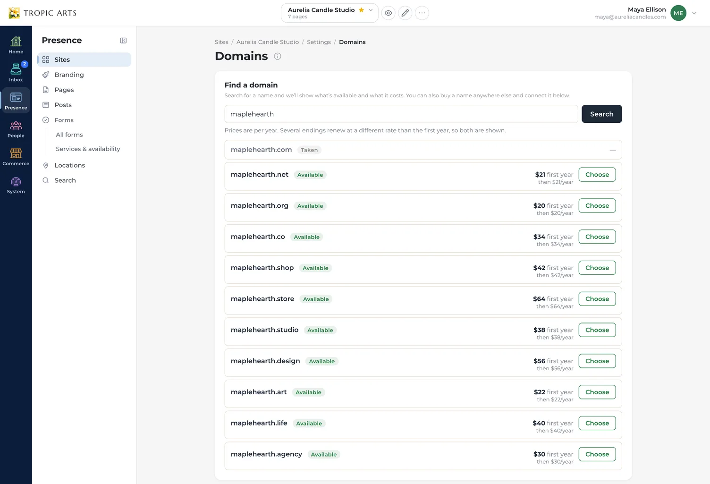
Task: Choose the maplehearth.shop domain
Action: pyautogui.click(x=597, y=268)
